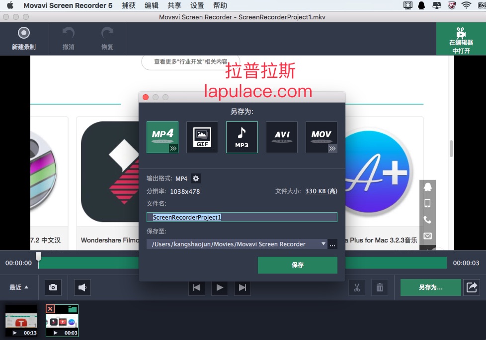Click the 00:00:03 end time label
The width and height of the screenshot is (486, 340).
[466, 263]
